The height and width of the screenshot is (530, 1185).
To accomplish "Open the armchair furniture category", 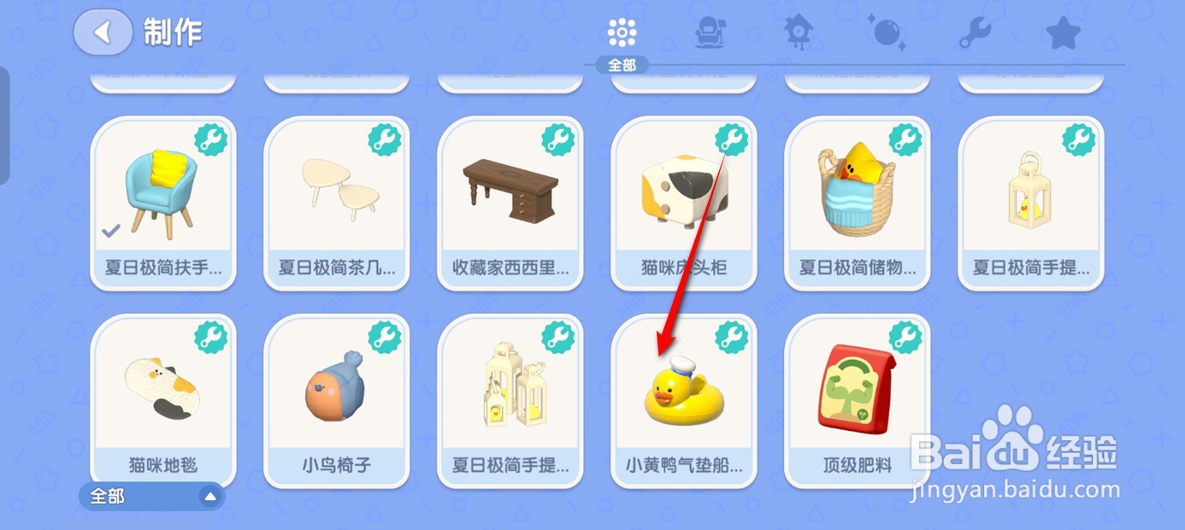I will (710, 32).
